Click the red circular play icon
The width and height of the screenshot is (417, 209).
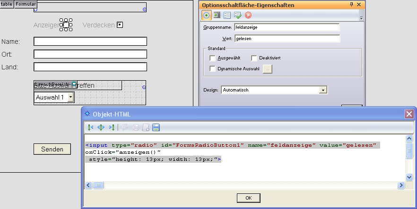(x=248, y=15)
